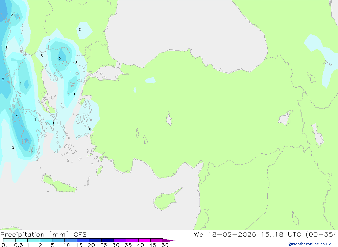Select the 25–30 mm navy legend swatch
Screen dimensions: 338x247
point(107,240)
